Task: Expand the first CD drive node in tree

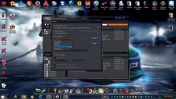Action: pos(45,71)
